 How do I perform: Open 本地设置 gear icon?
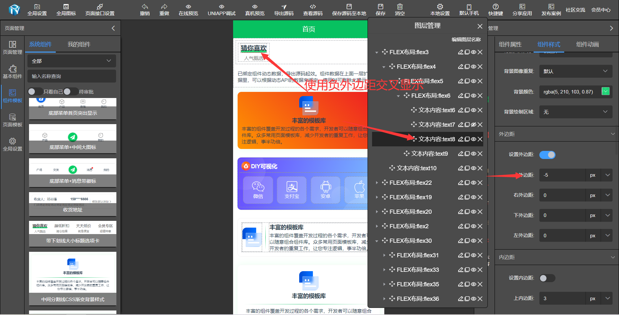coord(440,10)
